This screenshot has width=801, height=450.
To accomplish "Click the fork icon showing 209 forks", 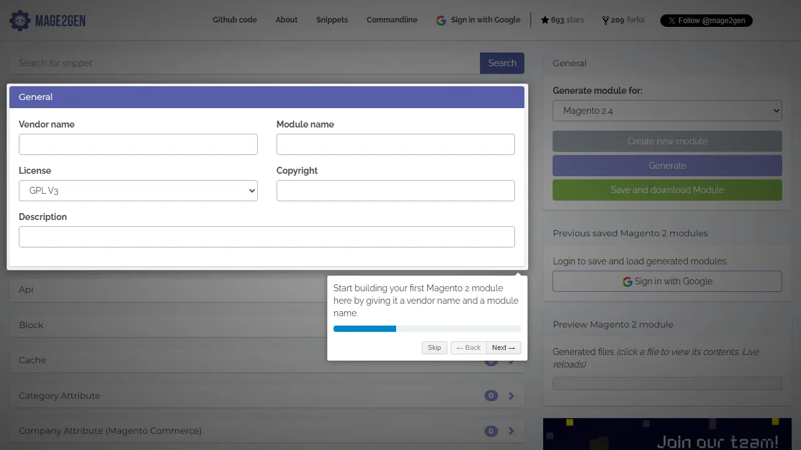I will 605,20.
